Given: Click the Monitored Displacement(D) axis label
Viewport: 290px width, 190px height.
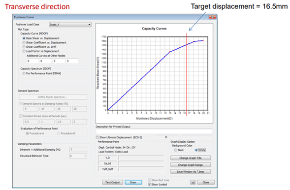Looking at the screenshot, I should click(x=155, y=118).
